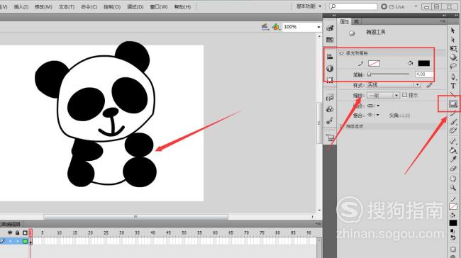Open the 缩放 scale dropdown
The height and width of the screenshot is (258, 461).
pos(383,96)
